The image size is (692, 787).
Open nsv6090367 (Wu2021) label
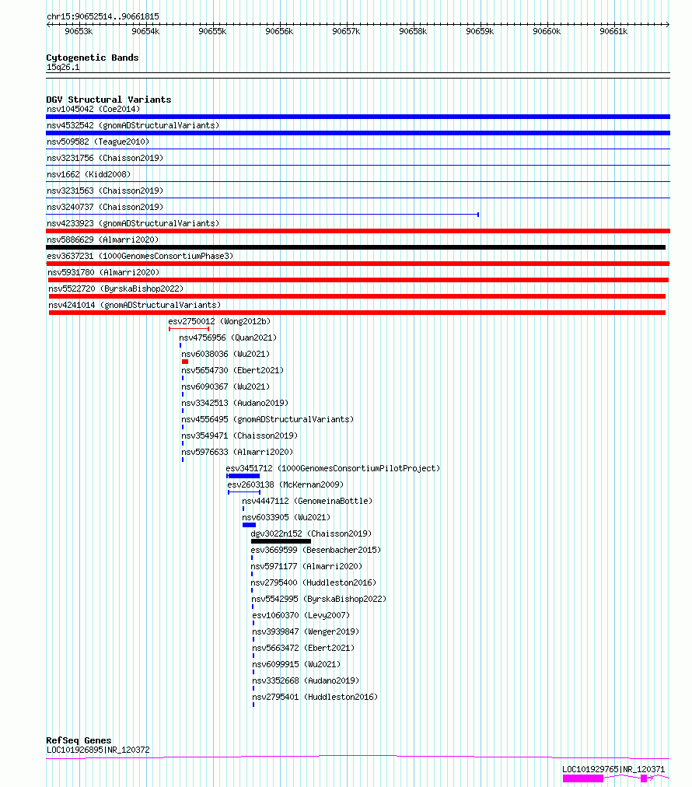[x=225, y=387]
